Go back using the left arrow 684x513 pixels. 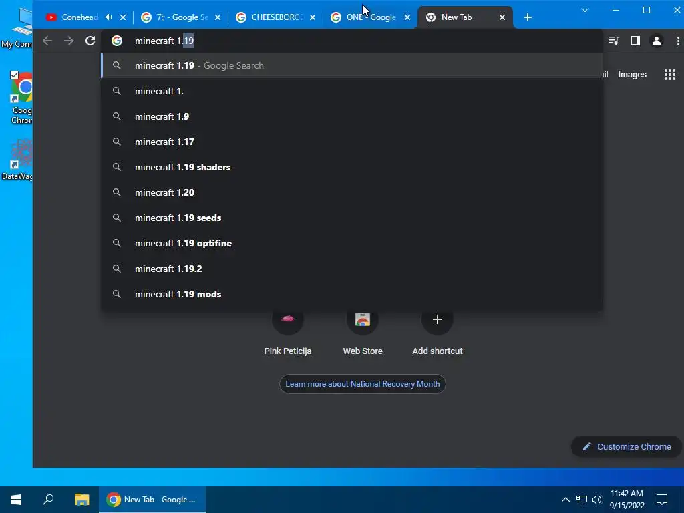coord(47,41)
